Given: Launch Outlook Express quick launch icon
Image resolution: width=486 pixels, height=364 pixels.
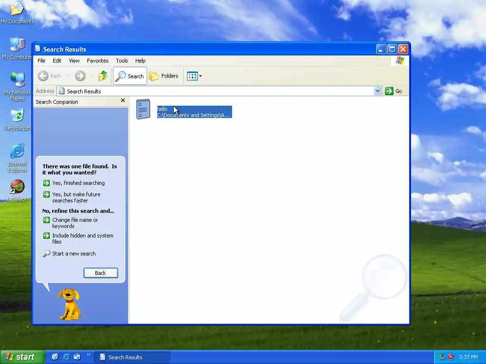Looking at the screenshot, I should coord(77,357).
